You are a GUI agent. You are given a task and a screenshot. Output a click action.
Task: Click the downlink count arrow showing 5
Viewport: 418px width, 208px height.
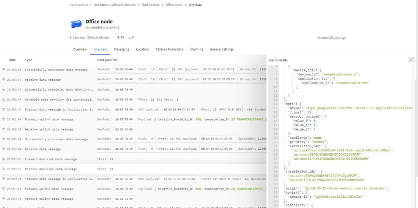(130, 38)
